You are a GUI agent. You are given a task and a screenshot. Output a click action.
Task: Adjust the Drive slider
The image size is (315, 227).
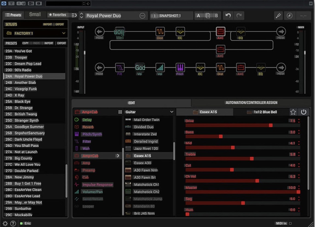(243, 126)
